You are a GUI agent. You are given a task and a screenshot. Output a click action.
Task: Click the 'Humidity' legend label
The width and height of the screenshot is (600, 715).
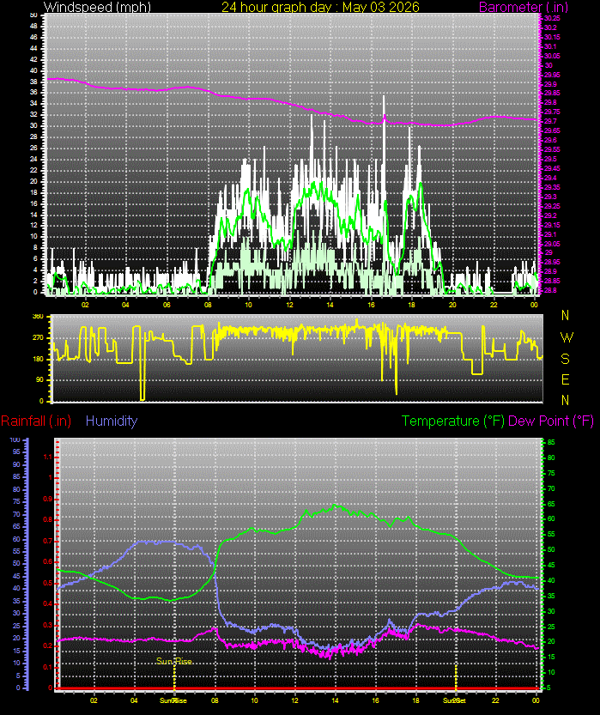point(112,421)
